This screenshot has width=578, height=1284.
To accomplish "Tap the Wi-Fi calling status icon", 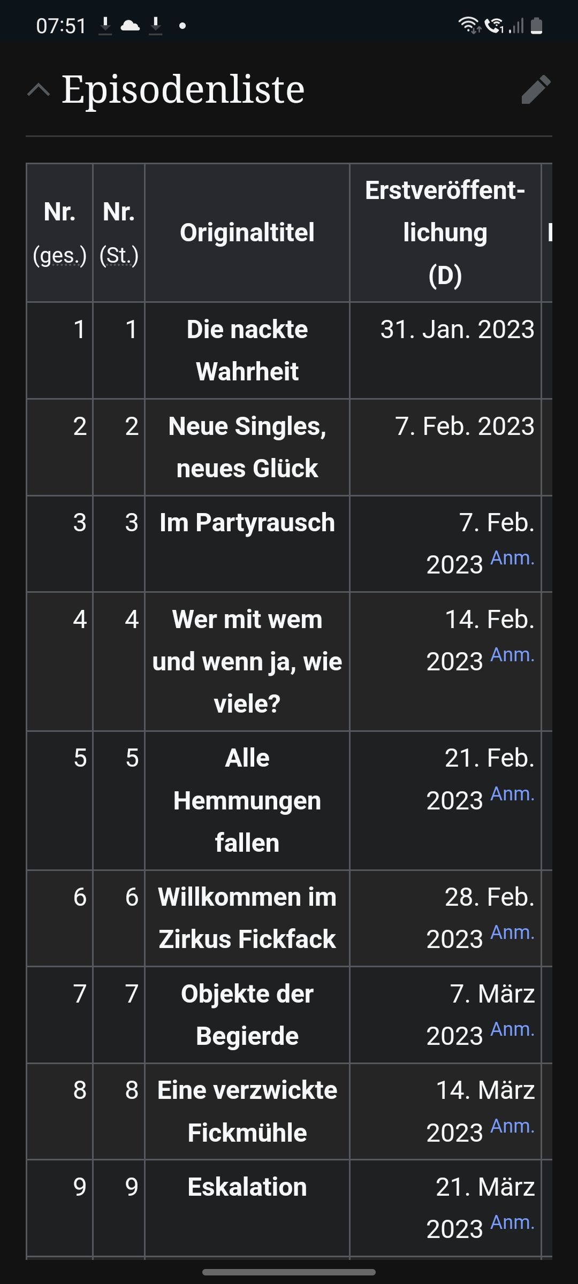I will [493, 25].
